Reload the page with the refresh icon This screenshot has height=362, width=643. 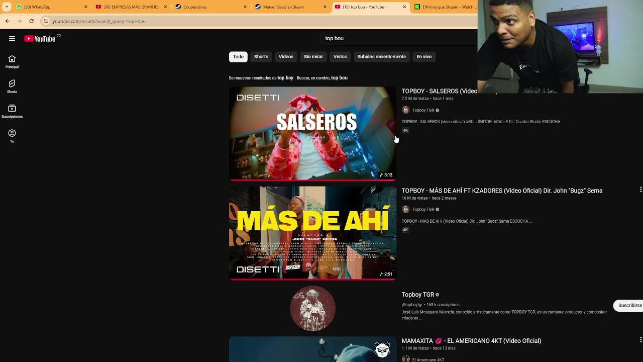click(31, 21)
